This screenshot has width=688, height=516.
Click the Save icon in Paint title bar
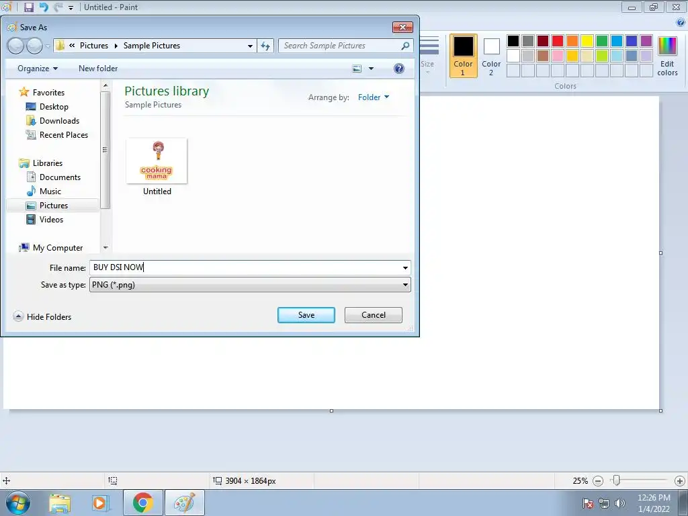click(28, 7)
